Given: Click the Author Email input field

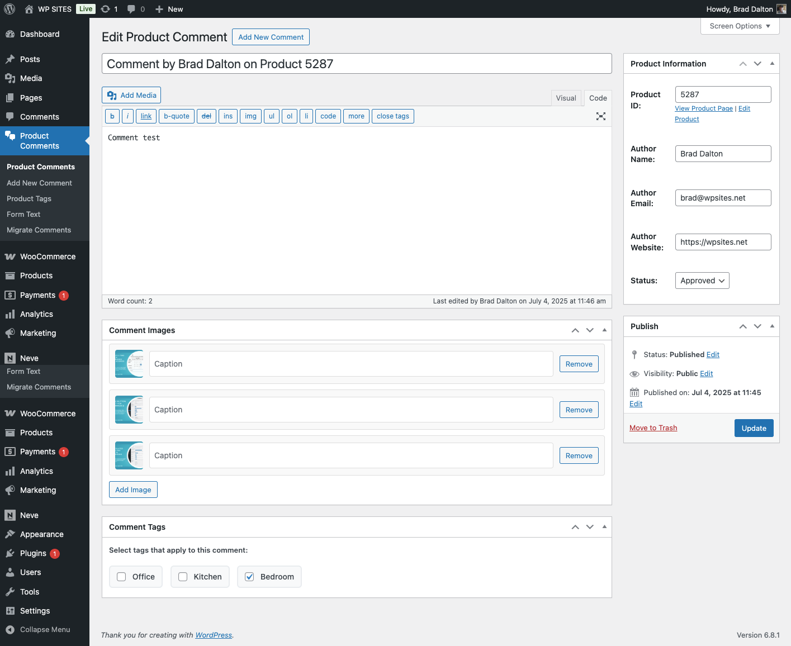Looking at the screenshot, I should click(x=723, y=198).
